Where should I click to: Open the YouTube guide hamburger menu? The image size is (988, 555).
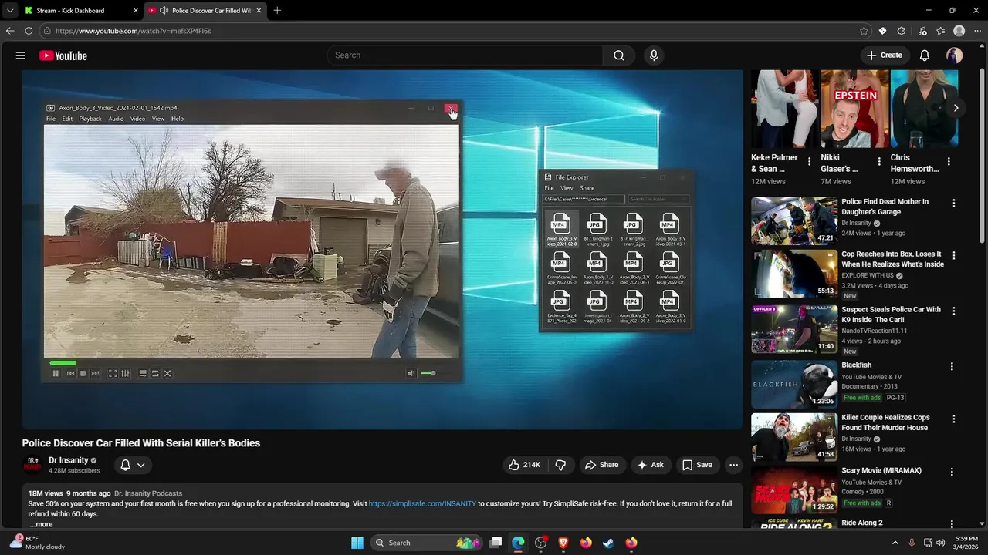[x=21, y=55]
